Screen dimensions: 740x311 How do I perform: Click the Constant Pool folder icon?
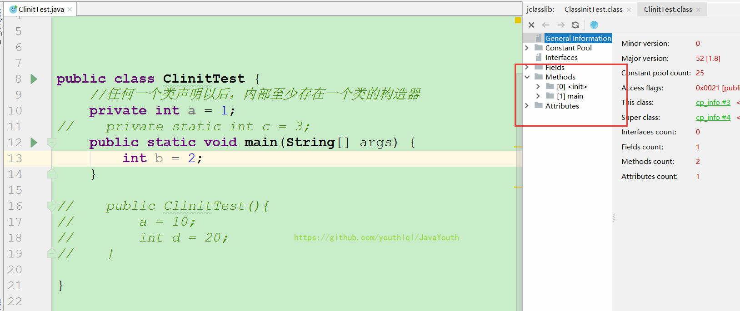[x=539, y=48]
